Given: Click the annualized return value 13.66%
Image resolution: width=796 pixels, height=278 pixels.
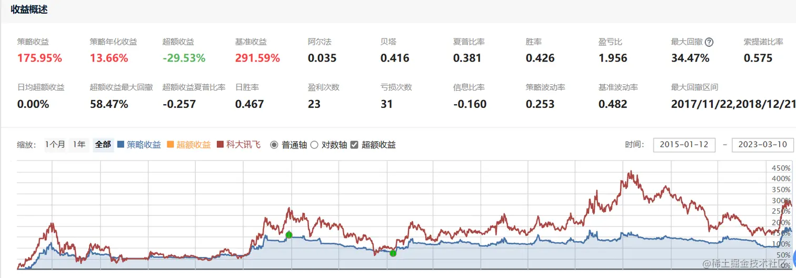Looking at the screenshot, I should [108, 58].
